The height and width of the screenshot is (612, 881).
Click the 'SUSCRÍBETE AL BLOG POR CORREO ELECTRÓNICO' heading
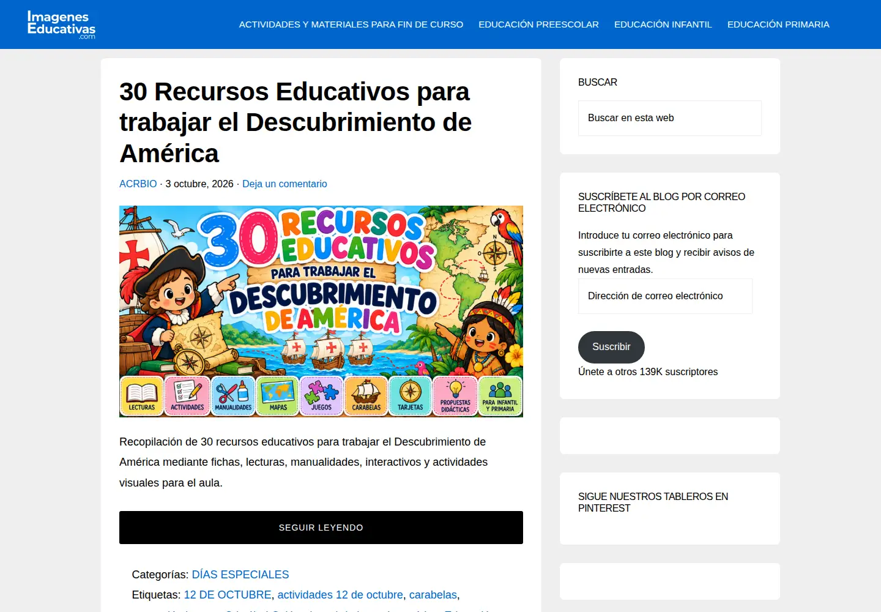click(x=661, y=203)
